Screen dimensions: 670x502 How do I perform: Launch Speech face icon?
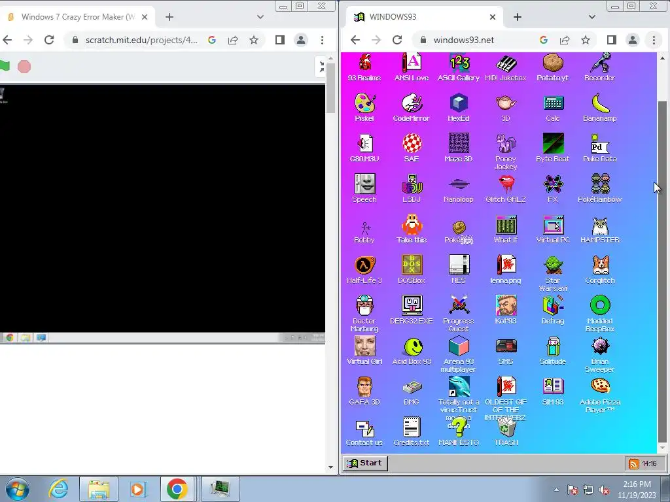pos(364,188)
